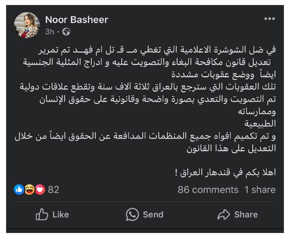Click the Send text label
The height and width of the screenshot is (238, 290).
click(x=153, y=215)
